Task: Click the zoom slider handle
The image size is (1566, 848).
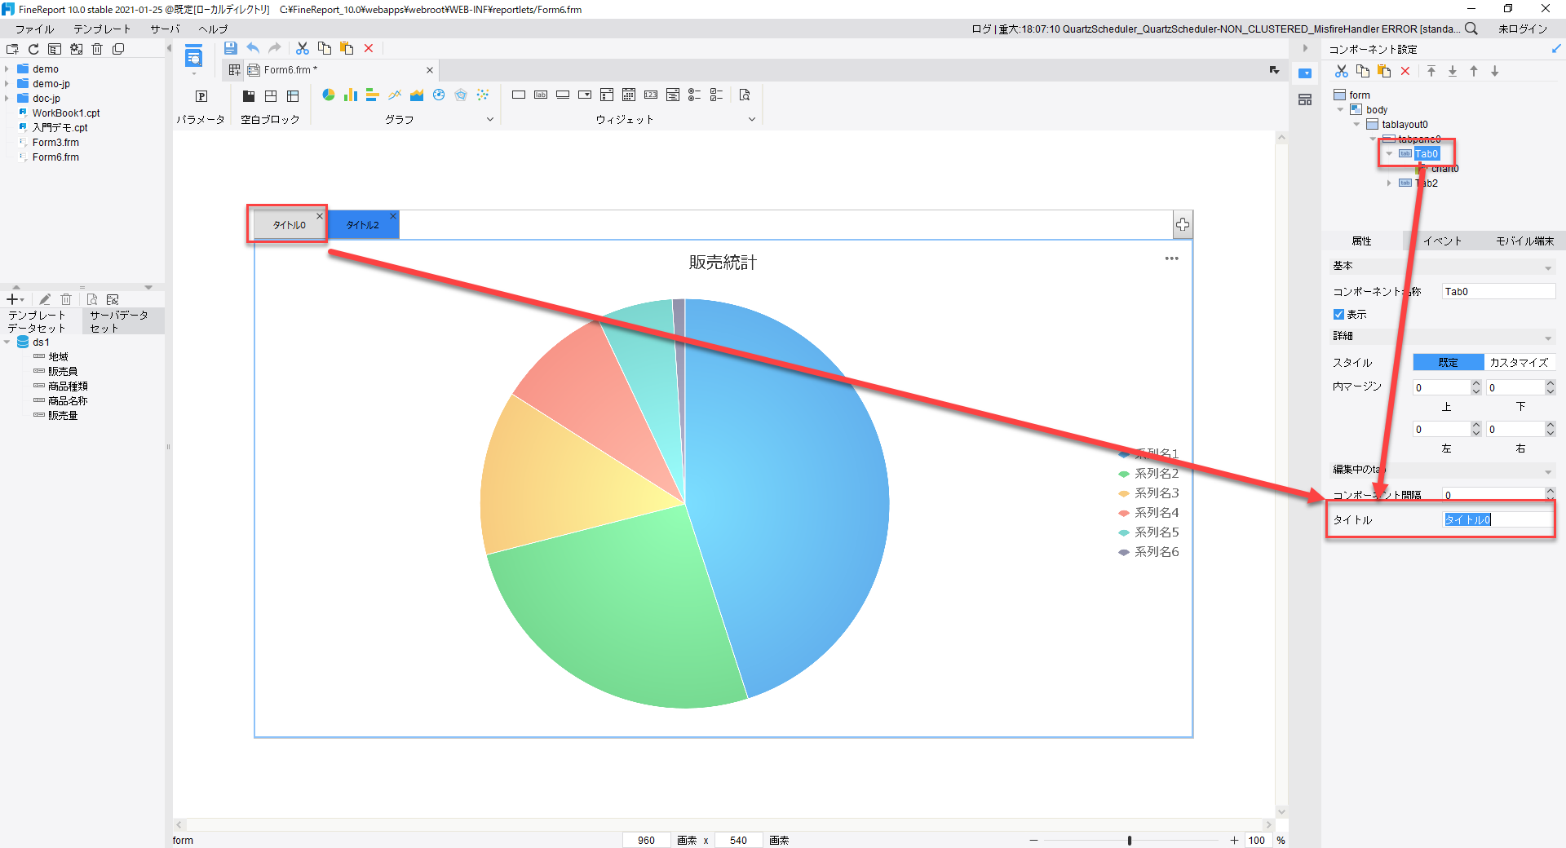Action: click(1130, 840)
